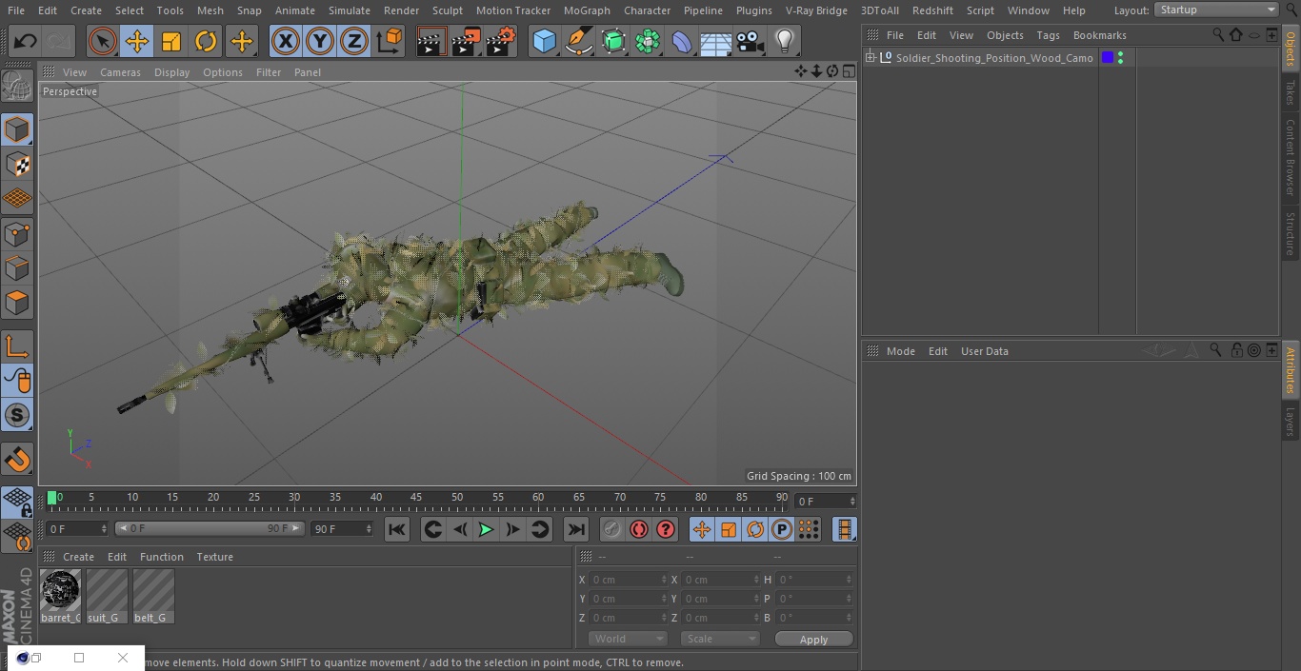Toggle Z-axis lock
The image size is (1301, 671).
click(354, 41)
